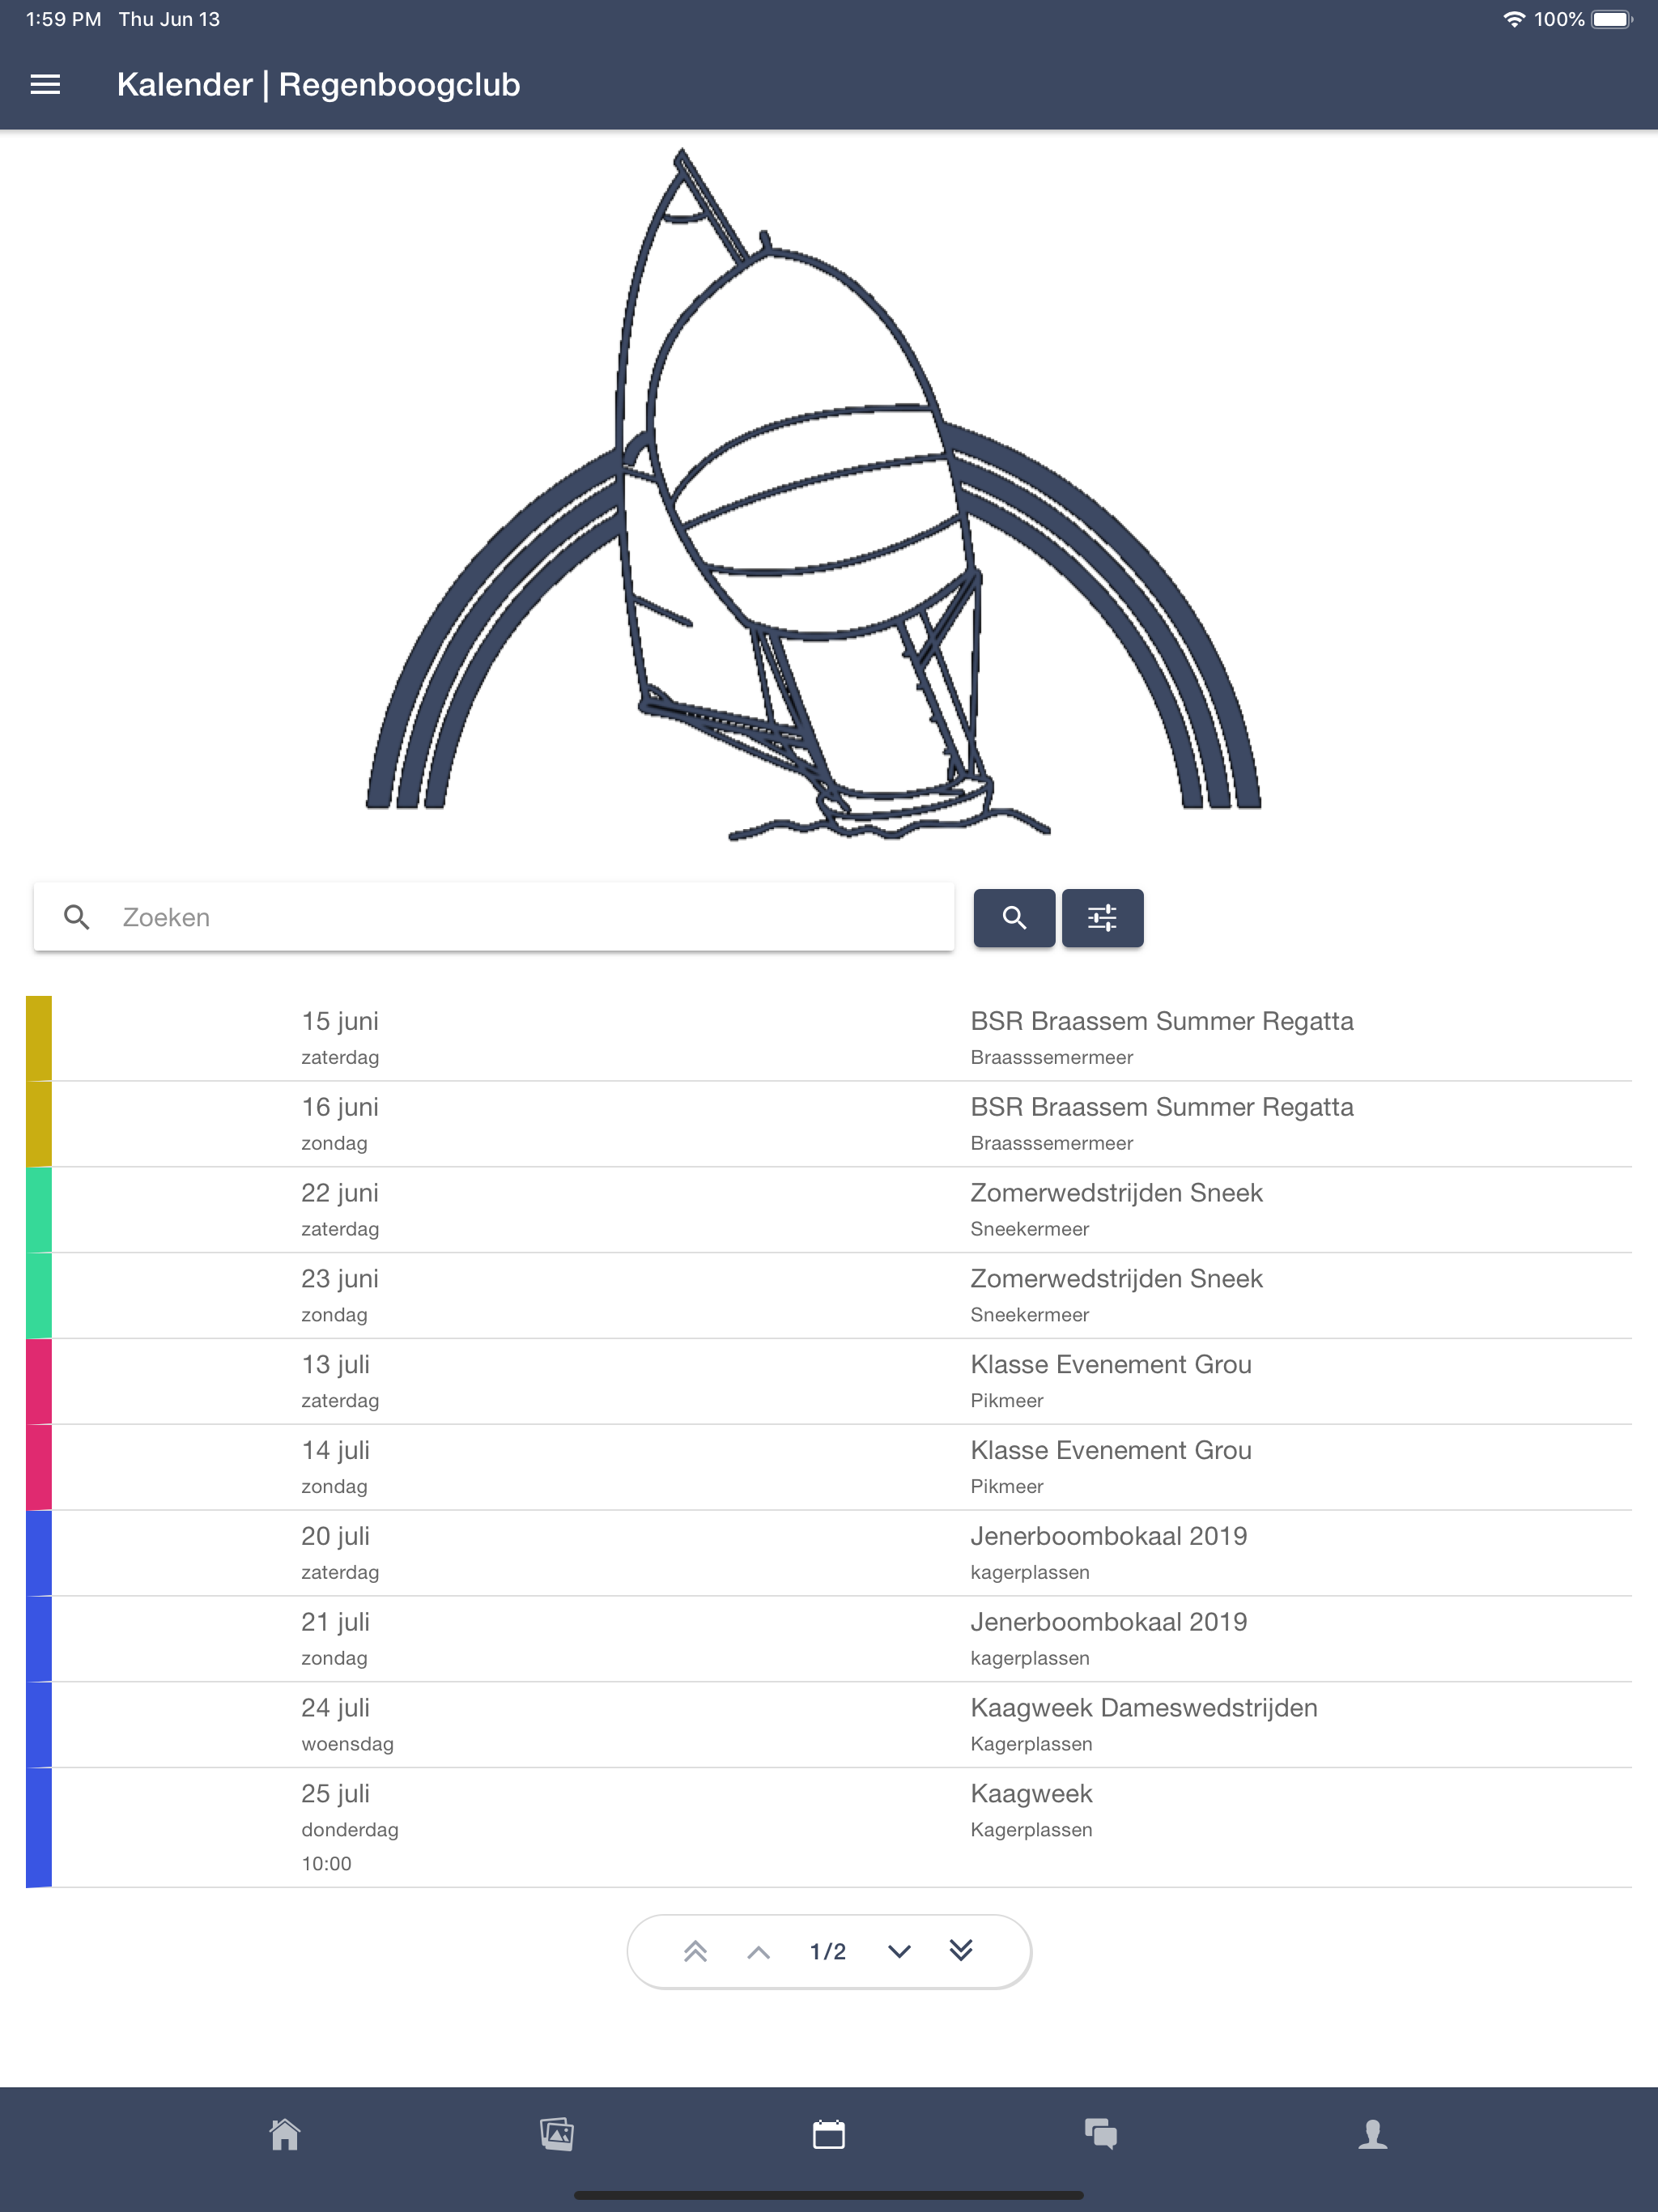Open the Home tab in the bottom bar
Viewport: 1658px width, 2212px height.
pos(285,2134)
